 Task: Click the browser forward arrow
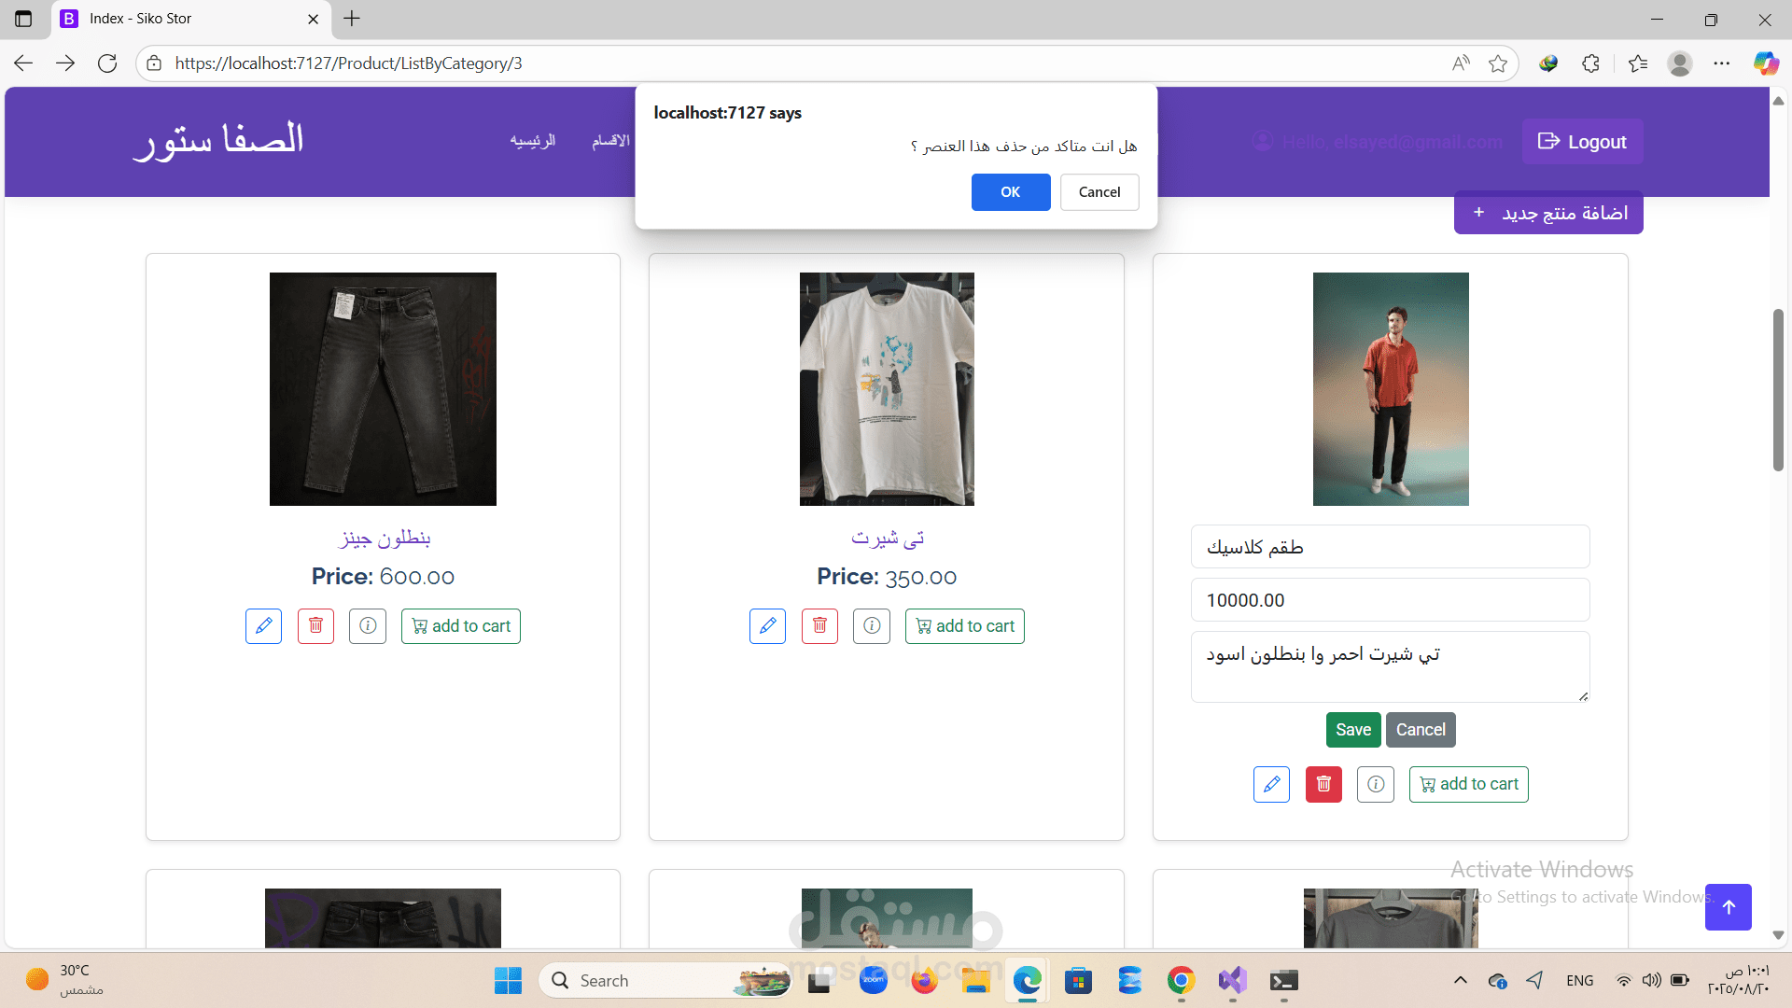[65, 63]
